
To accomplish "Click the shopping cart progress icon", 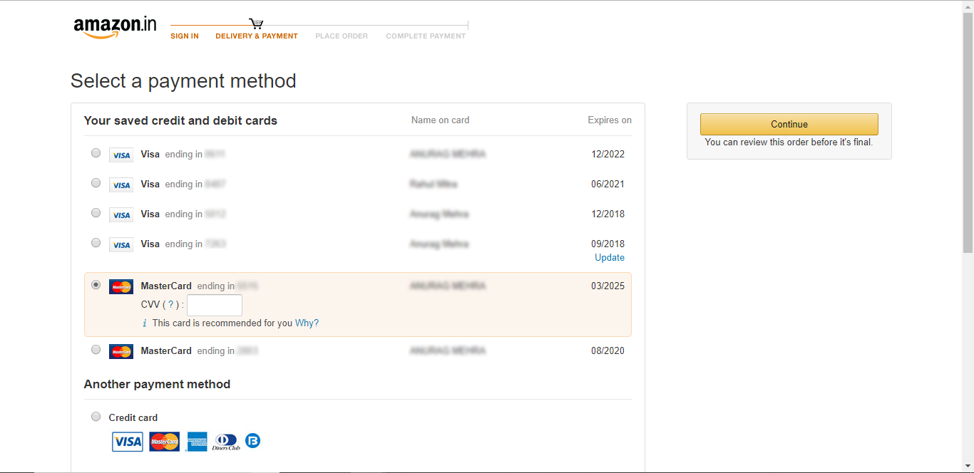I will [257, 24].
